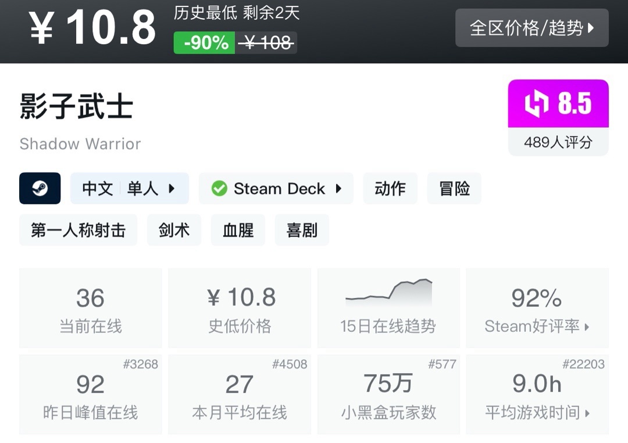Choose the 血腥 tag
628x443 pixels.
point(238,231)
